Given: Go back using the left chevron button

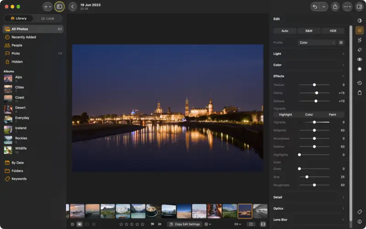Looking at the screenshot, I should coord(73,6).
